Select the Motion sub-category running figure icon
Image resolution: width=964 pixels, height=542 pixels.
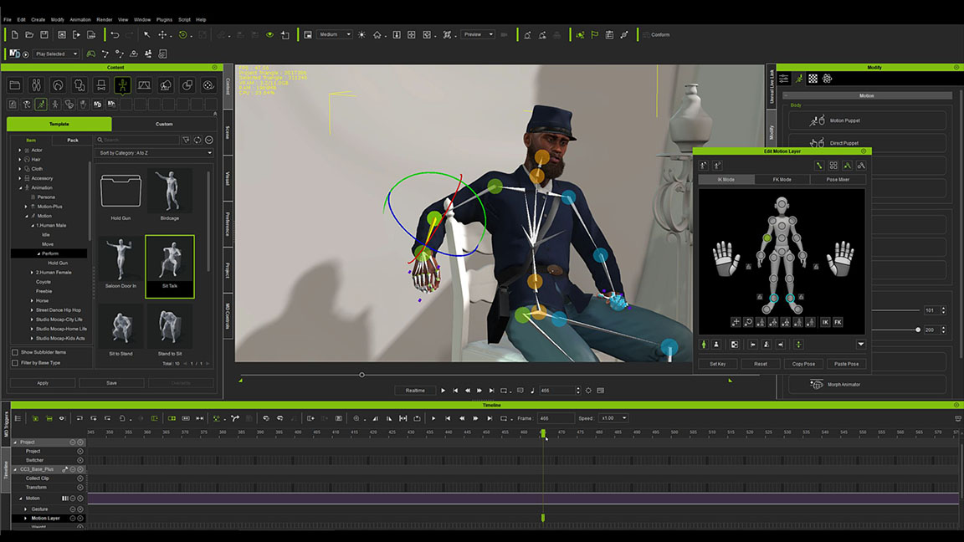[40, 105]
